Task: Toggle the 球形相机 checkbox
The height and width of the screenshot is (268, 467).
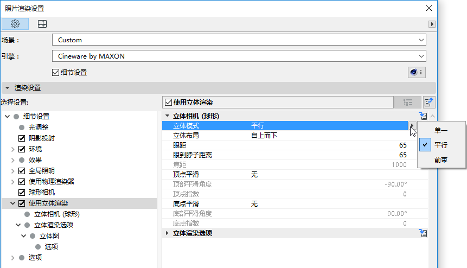Action: pyautogui.click(x=22, y=193)
